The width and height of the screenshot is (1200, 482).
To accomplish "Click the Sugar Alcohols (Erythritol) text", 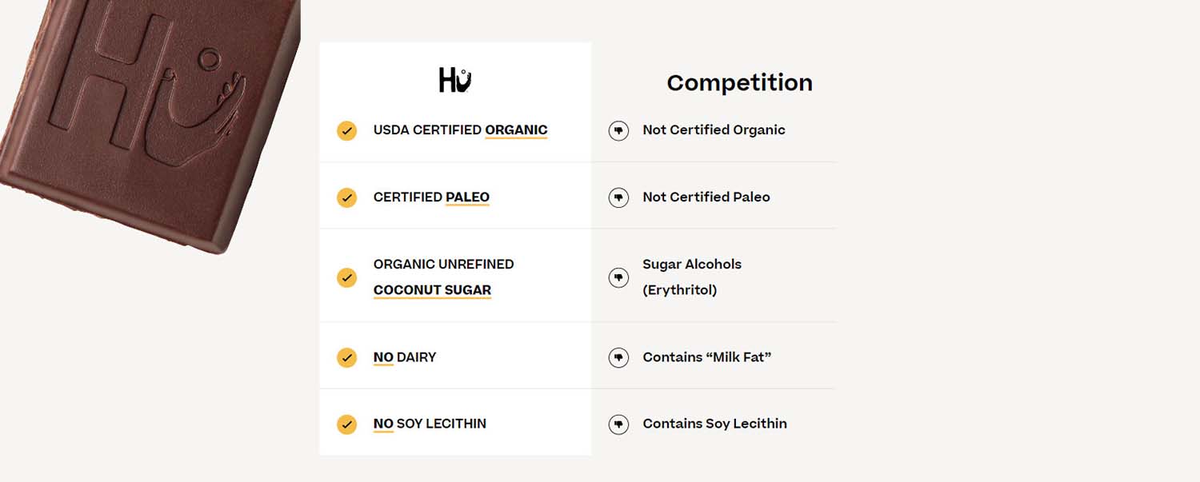I will 692,277.
